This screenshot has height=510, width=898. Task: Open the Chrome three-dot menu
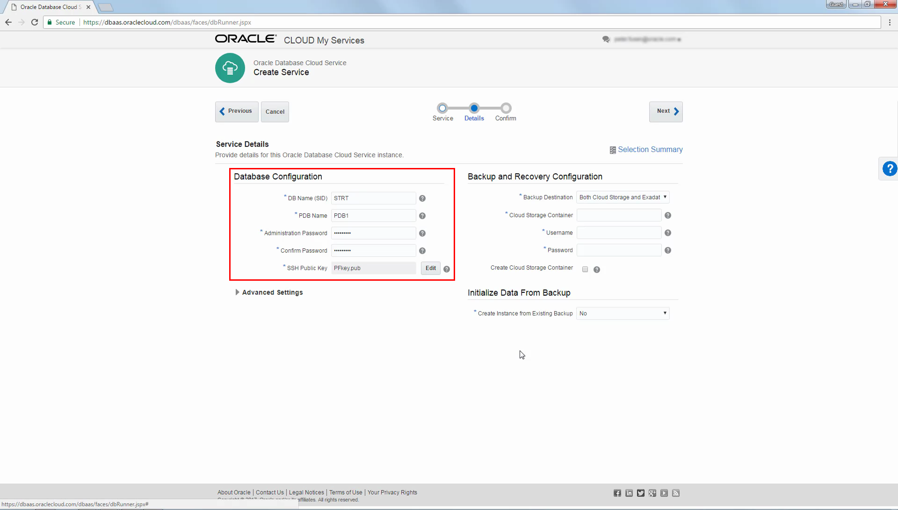click(890, 22)
